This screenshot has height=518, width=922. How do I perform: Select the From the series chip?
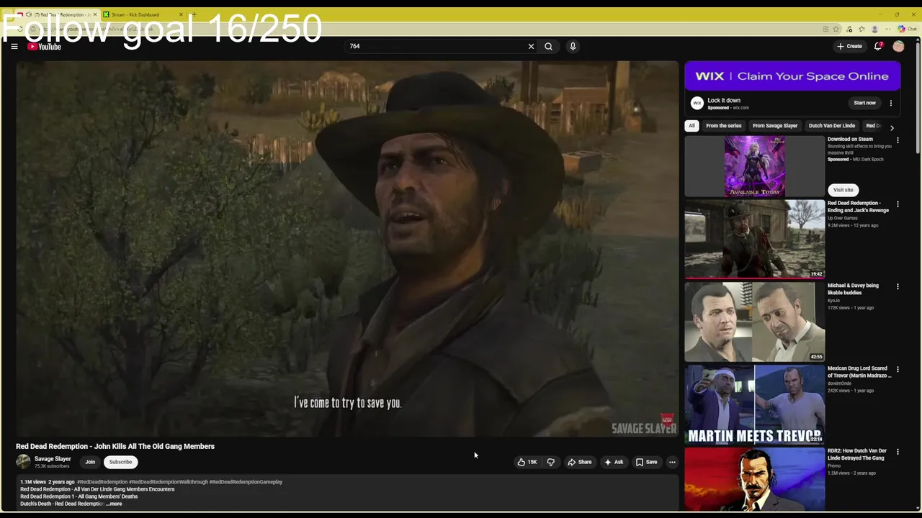(x=723, y=126)
